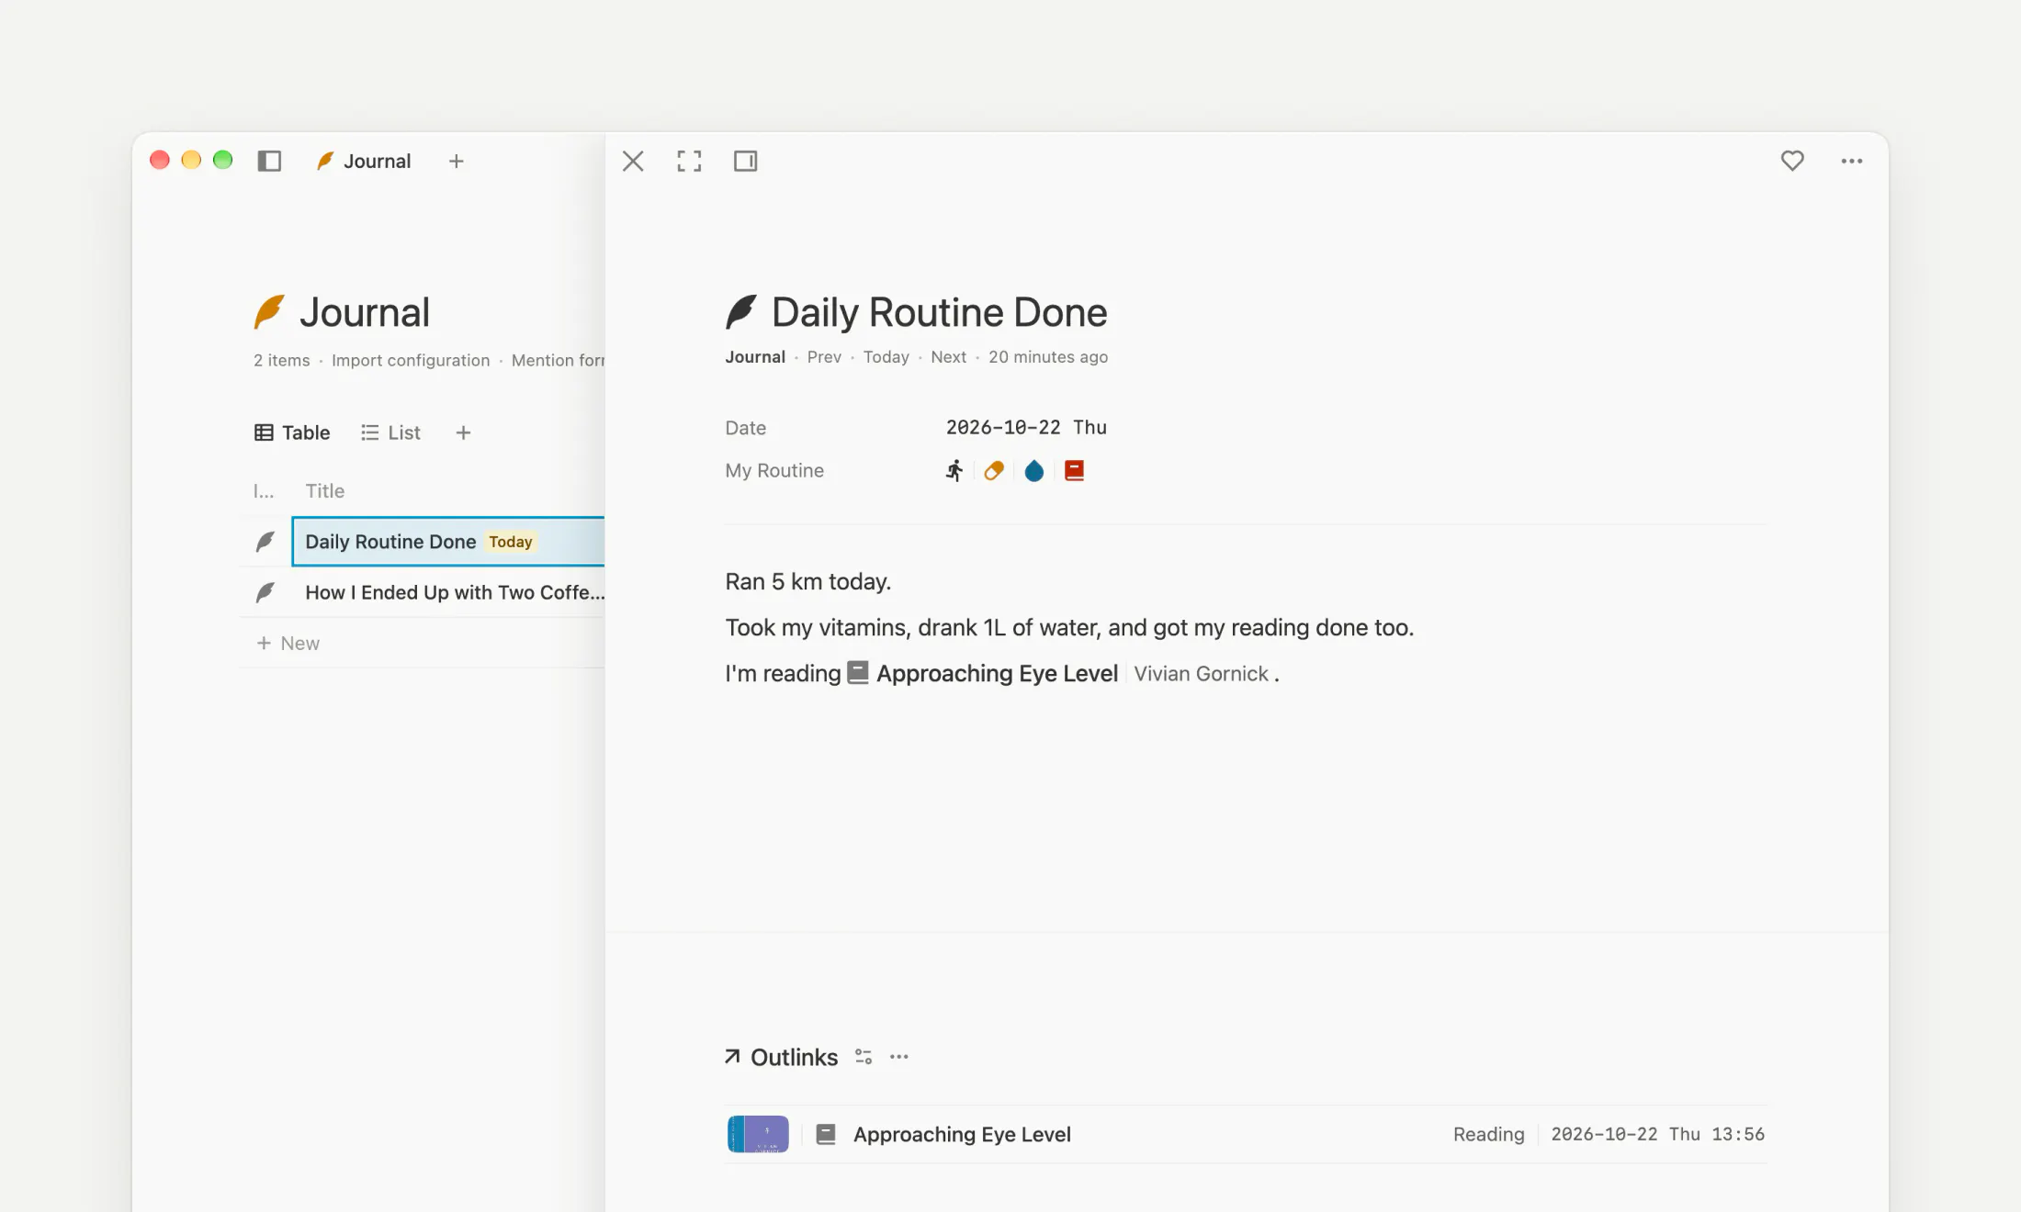2021x1212 pixels.
Task: Edit the Date value 2026-10-22 Thu
Action: (1026, 428)
